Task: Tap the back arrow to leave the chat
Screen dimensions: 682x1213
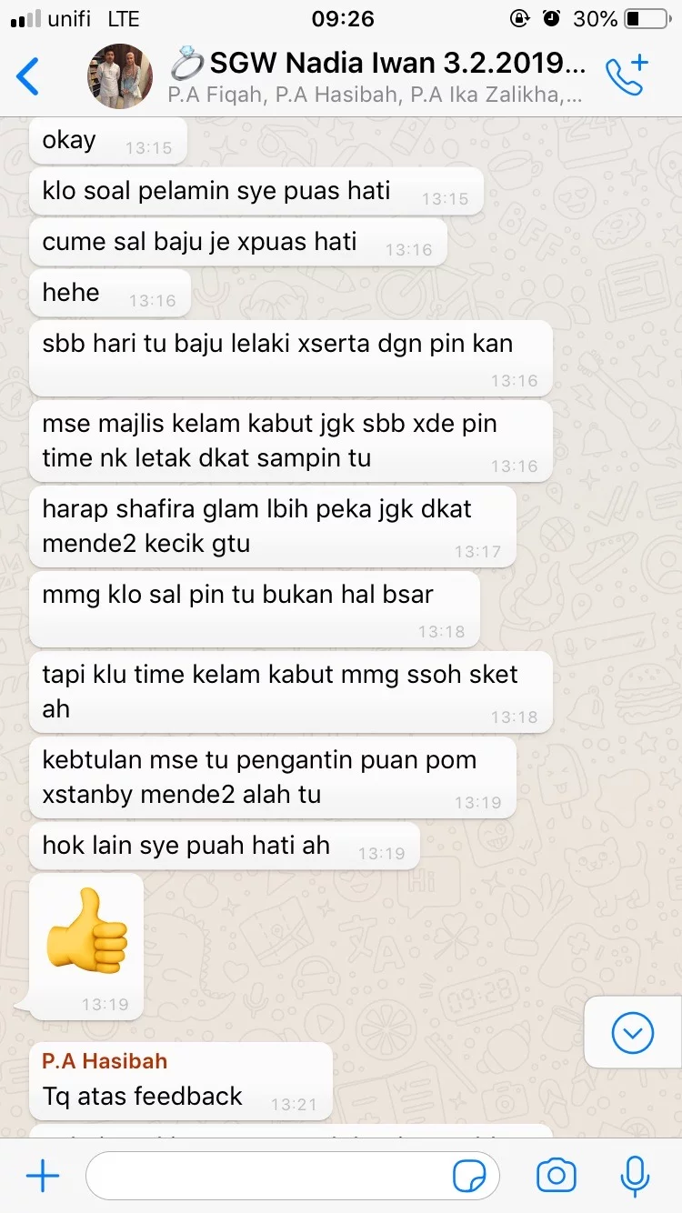Action: (28, 76)
